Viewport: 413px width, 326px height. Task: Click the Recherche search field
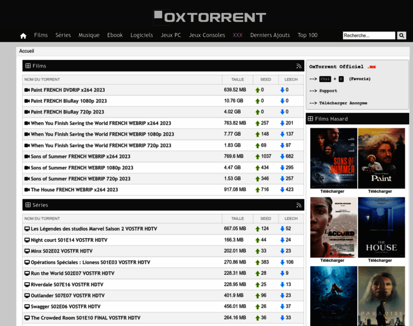coord(369,35)
